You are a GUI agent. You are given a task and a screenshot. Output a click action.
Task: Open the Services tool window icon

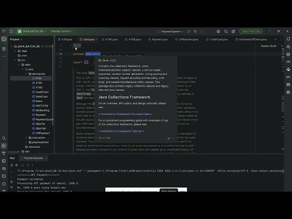point(4,168)
